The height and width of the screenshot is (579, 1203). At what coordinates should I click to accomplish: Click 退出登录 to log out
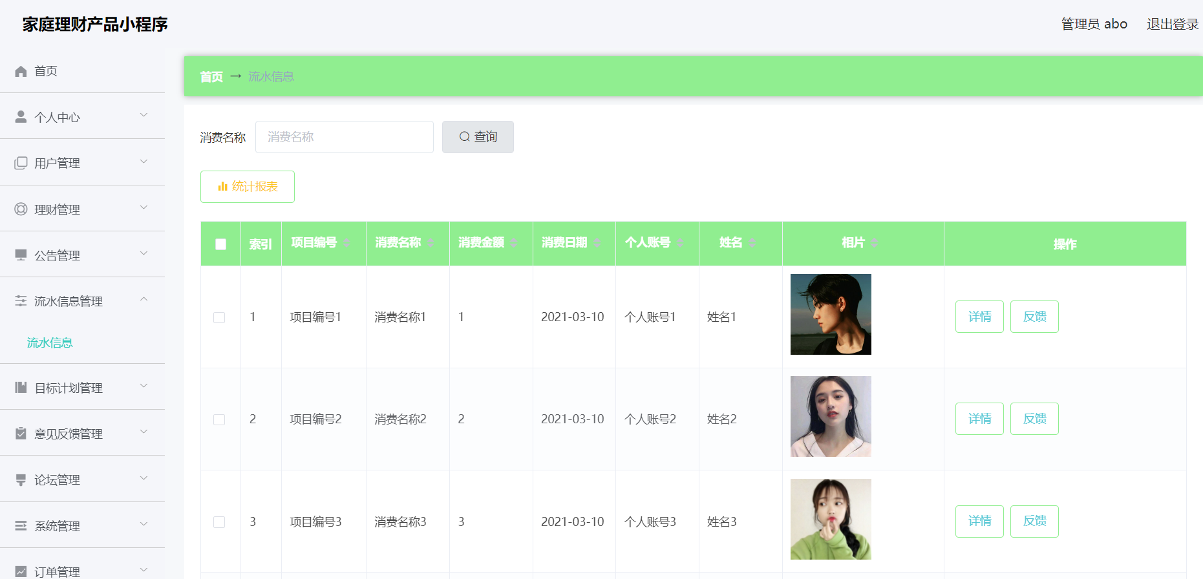pyautogui.click(x=1173, y=25)
